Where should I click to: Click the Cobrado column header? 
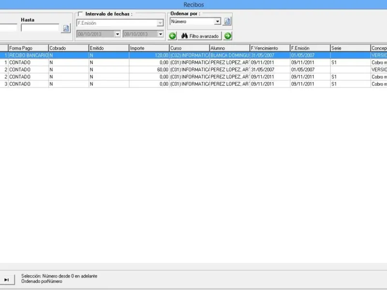click(x=69, y=48)
